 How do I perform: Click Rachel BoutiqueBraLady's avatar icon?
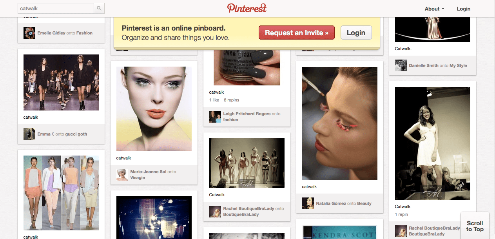[x=215, y=212]
